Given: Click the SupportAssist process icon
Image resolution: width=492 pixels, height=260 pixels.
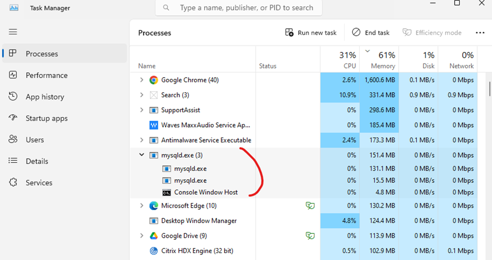Looking at the screenshot, I should (x=153, y=110).
